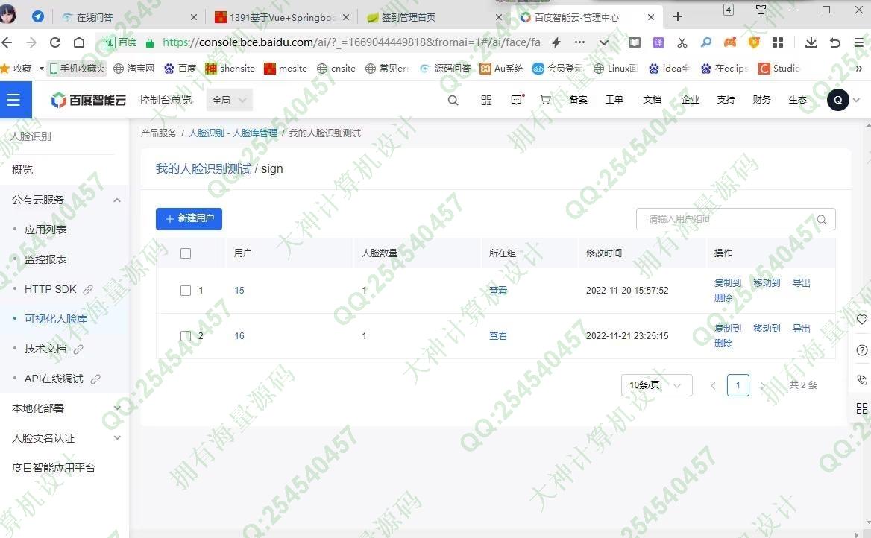This screenshot has height=538, width=871.
Task: Open the translate extension icon
Action: [x=658, y=42]
